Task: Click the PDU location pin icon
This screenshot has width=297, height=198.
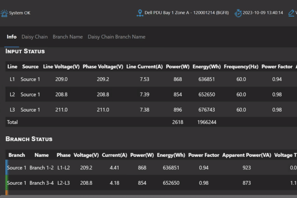Action: [x=140, y=13]
